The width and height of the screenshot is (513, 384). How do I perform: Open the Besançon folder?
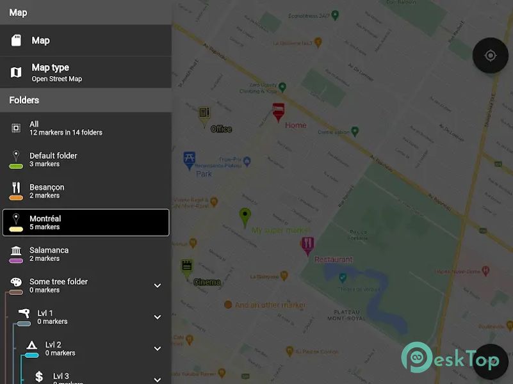coord(86,191)
